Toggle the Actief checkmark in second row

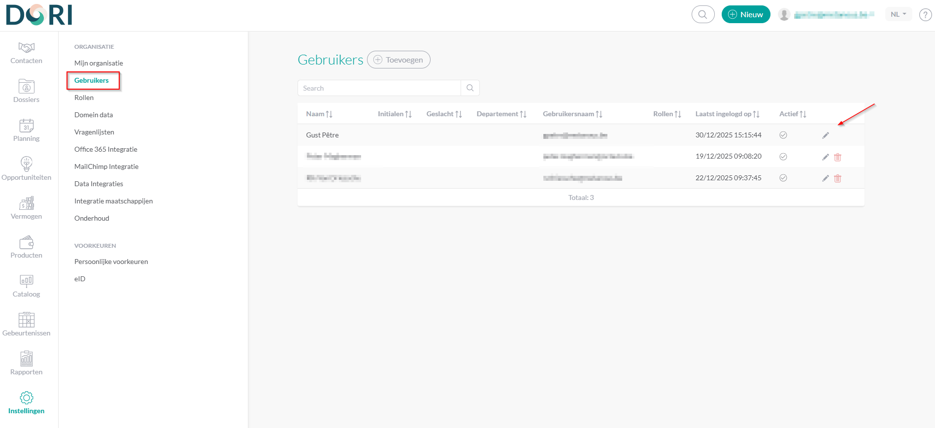point(783,157)
